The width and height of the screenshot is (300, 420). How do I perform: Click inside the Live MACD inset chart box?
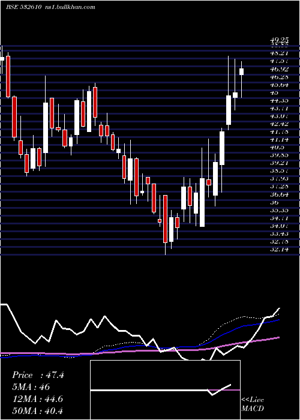coord(165,390)
